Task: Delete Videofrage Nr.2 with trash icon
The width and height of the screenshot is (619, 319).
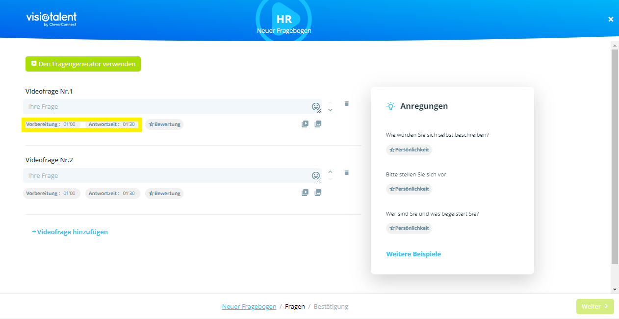Action: tap(347, 173)
